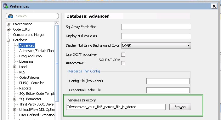
Task: Click the preferences tree scrollbar thumb
Action: point(57,63)
